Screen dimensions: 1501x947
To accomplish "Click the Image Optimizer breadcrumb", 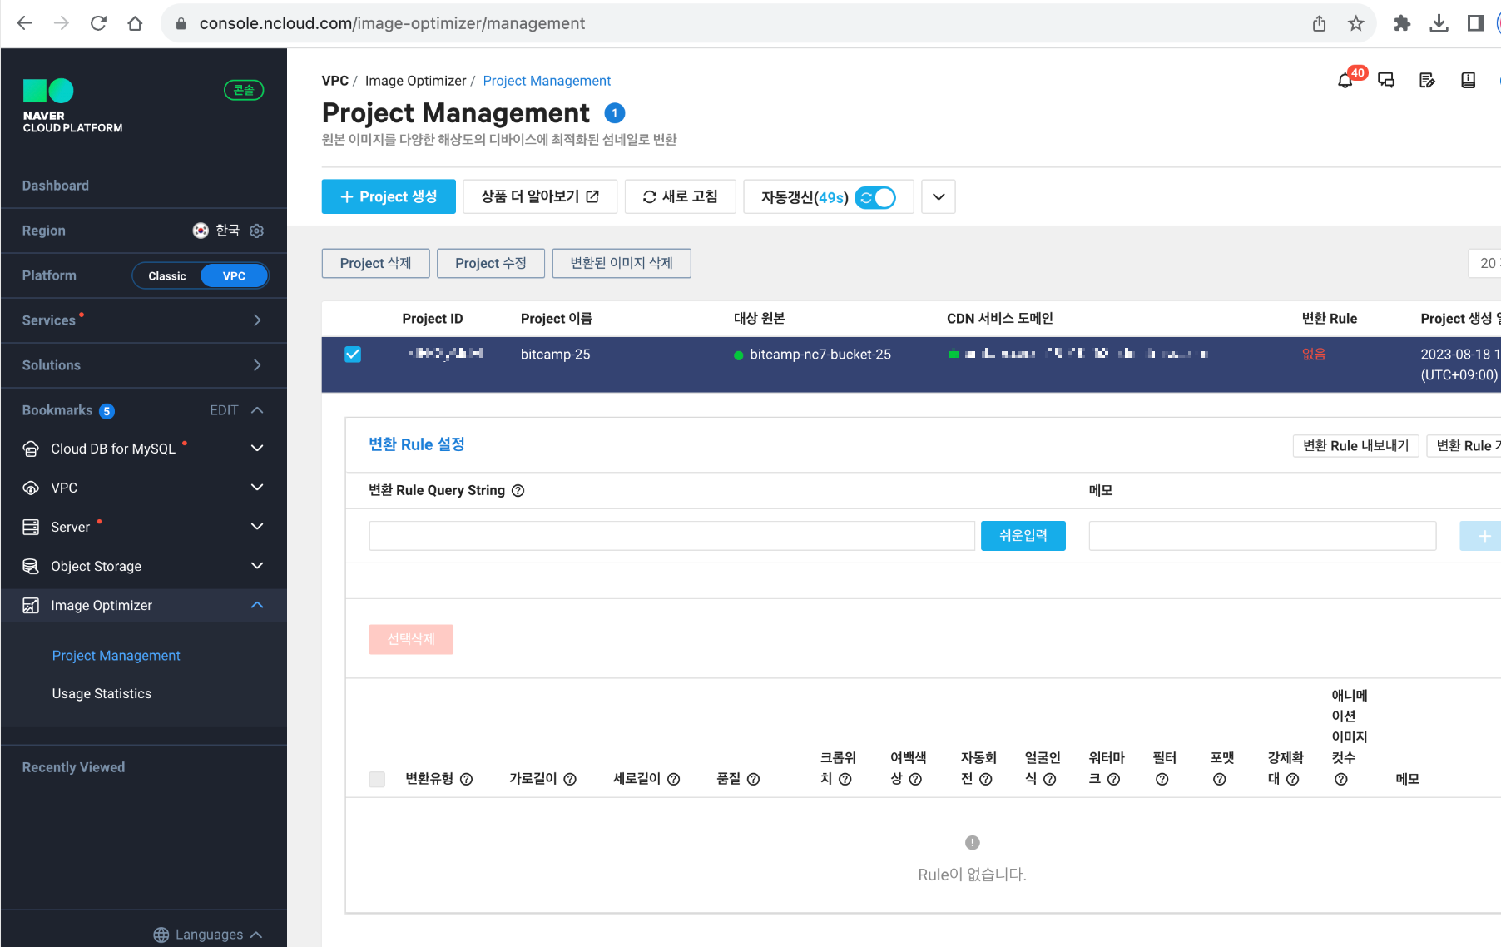I will 415,81.
